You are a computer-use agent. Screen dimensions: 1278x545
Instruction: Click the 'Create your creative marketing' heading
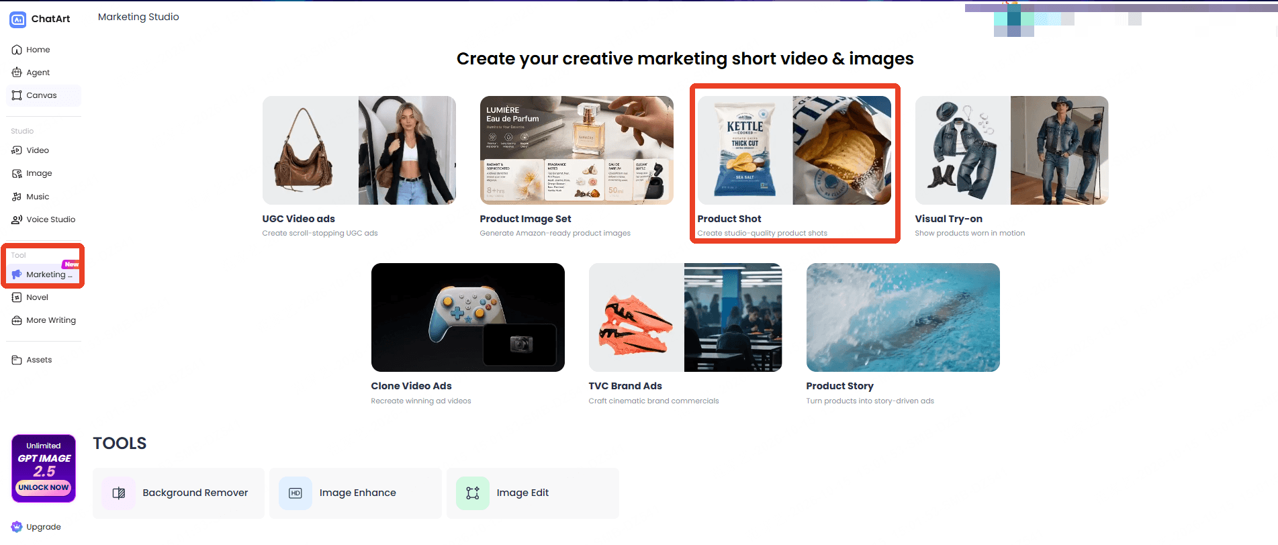(x=685, y=59)
